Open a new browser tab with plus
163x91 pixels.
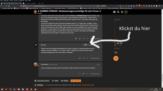(x=42, y=3)
